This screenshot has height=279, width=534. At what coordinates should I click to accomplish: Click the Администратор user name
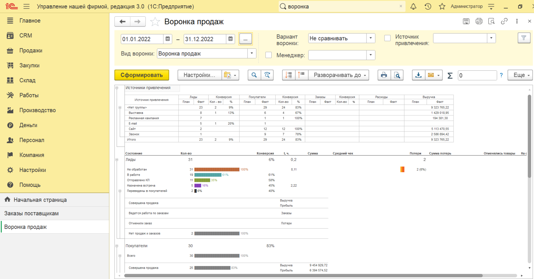click(467, 6)
